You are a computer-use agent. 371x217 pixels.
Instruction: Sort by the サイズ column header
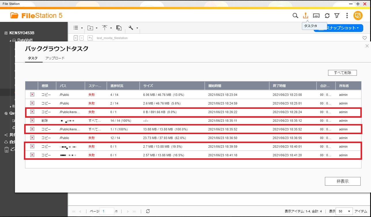pos(172,86)
